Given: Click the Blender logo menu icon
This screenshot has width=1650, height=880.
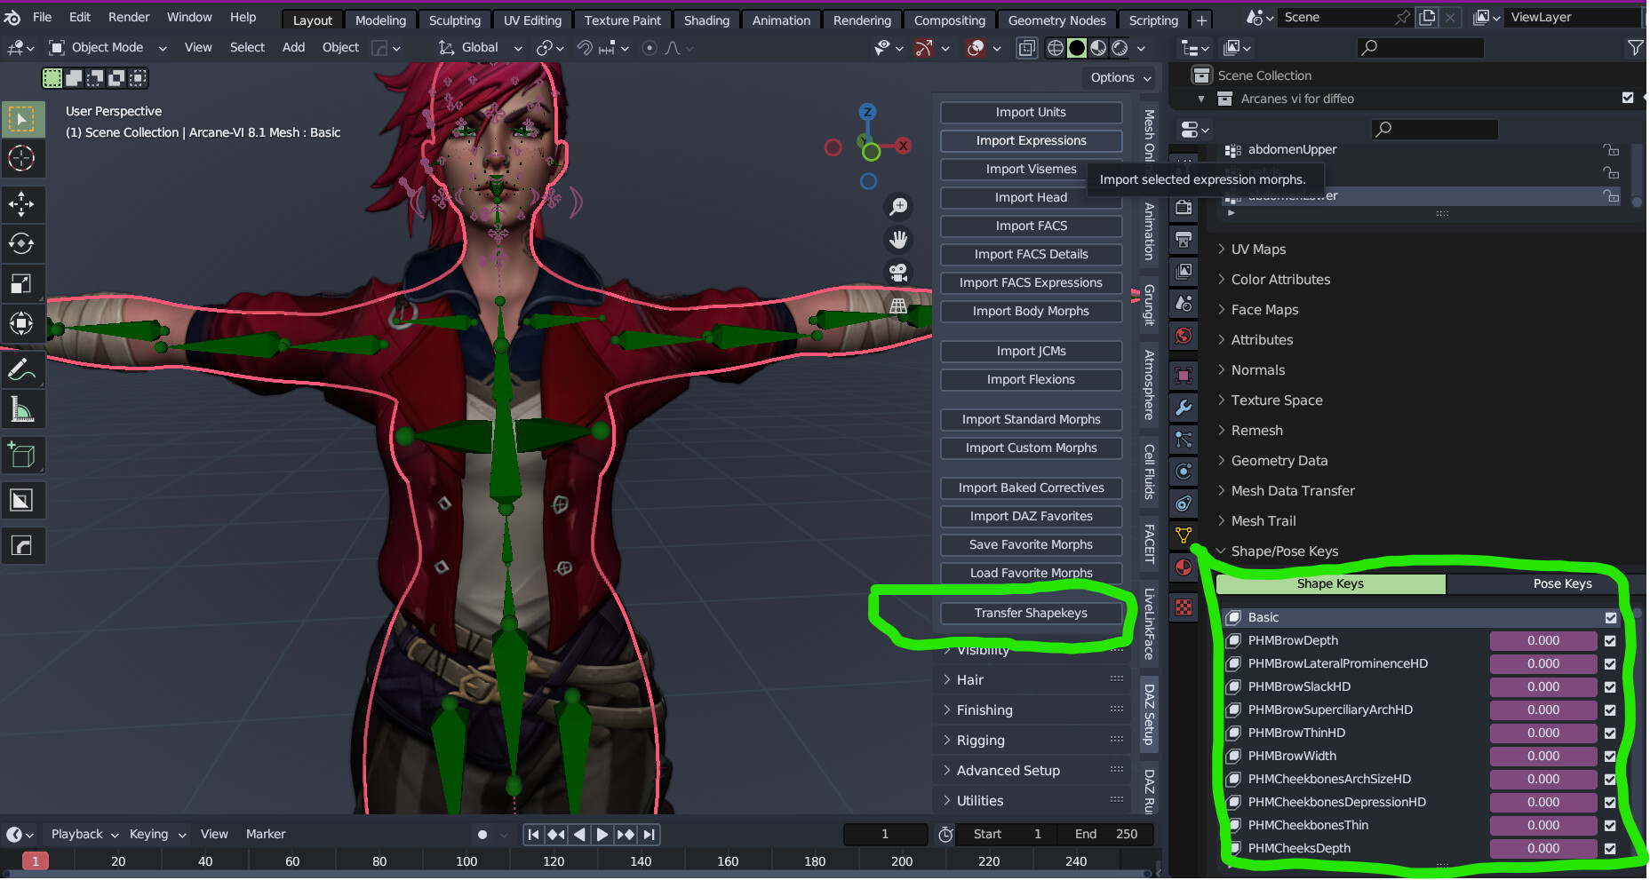Looking at the screenshot, I should click(12, 17).
